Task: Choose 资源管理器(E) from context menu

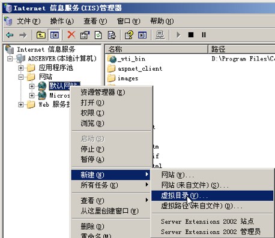Action: pyautogui.click(x=111, y=92)
